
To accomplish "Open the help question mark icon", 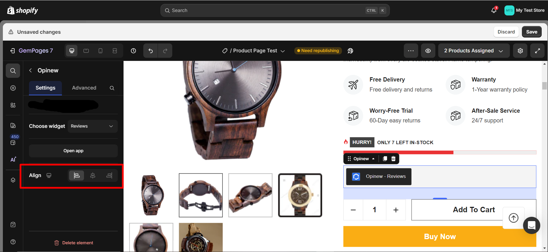I will 13,242.
